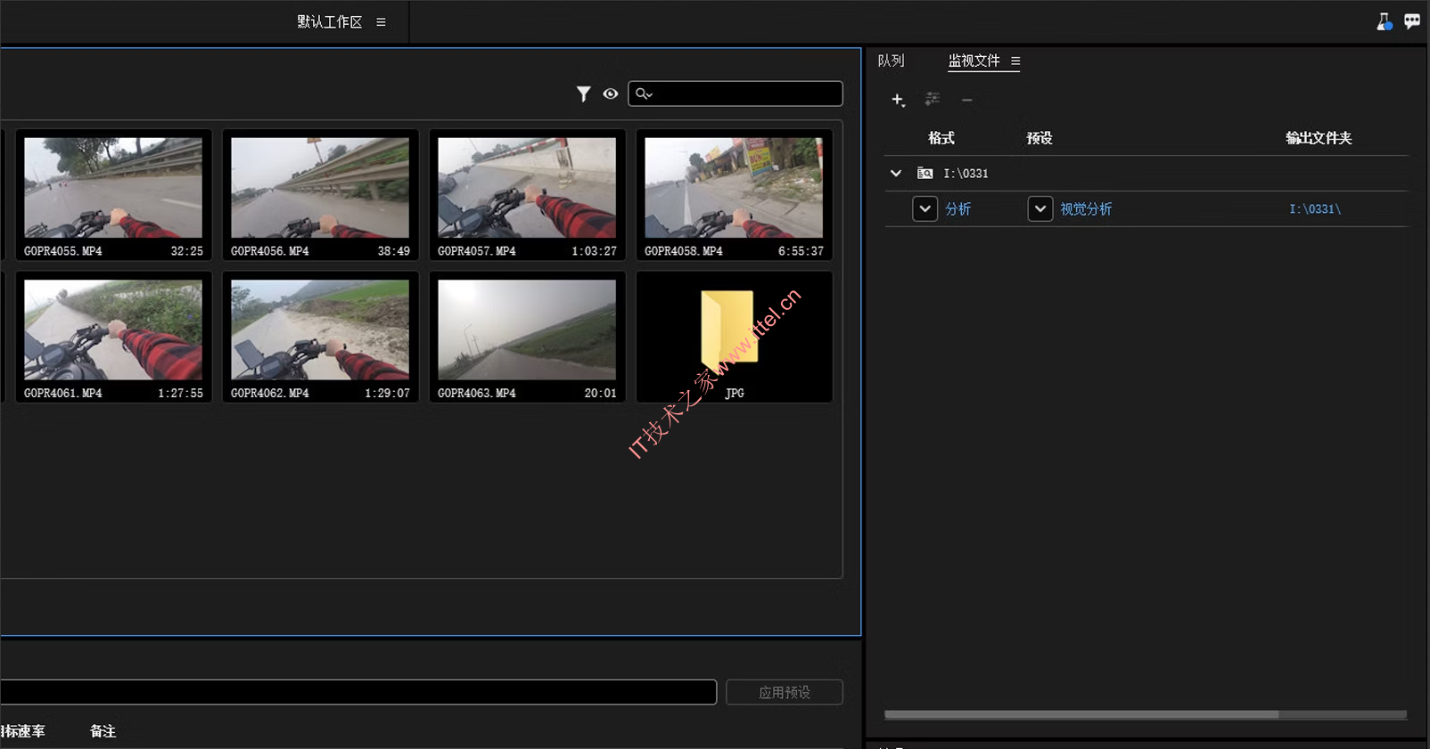
Task: Open the 视觉分析 preset dropdown
Action: pos(1040,208)
